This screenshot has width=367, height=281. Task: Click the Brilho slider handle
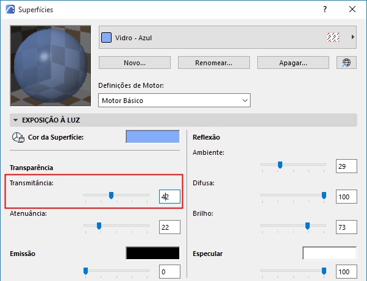pyautogui.click(x=307, y=226)
